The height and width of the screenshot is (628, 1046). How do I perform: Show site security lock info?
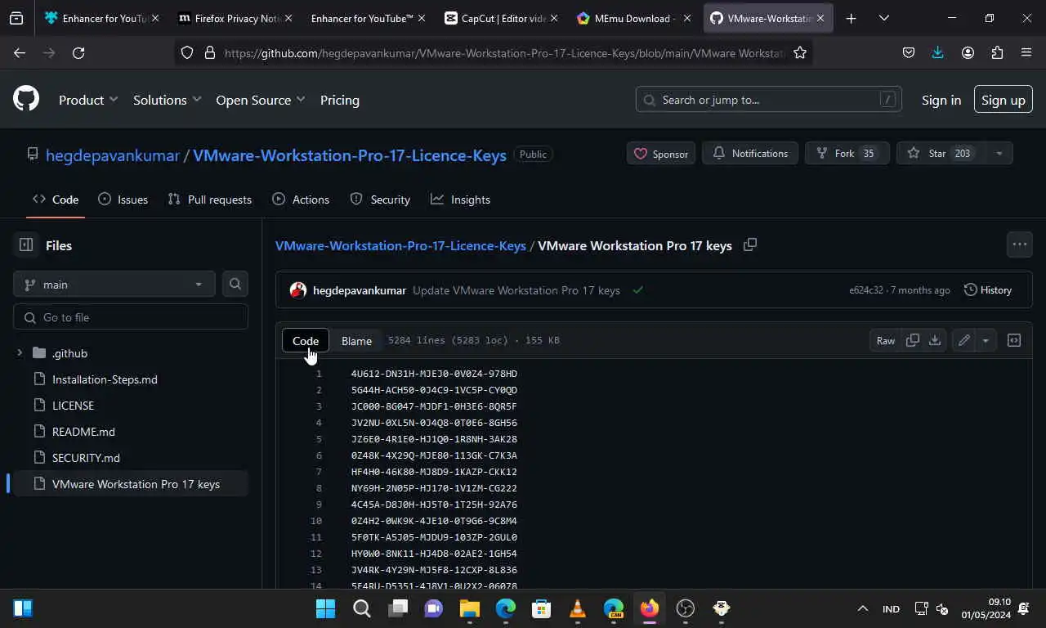[x=209, y=52]
